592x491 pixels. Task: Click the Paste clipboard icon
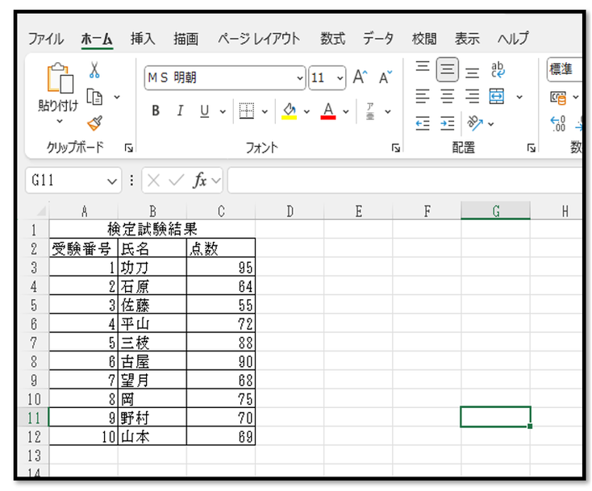pyautogui.click(x=60, y=77)
